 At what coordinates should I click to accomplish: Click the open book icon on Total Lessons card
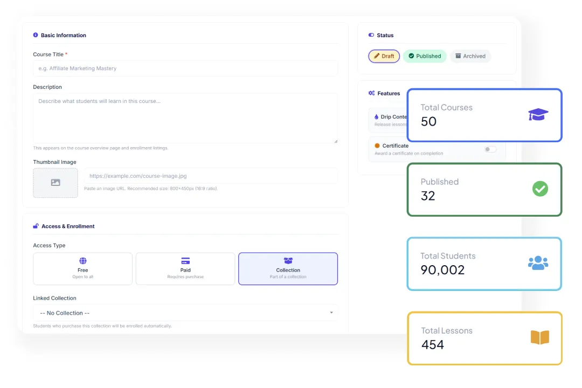tap(540, 338)
